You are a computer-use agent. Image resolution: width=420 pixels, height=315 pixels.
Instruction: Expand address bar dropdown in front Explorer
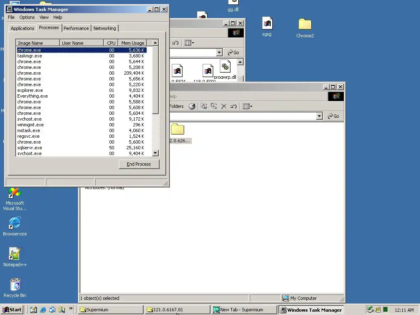pos(319,116)
